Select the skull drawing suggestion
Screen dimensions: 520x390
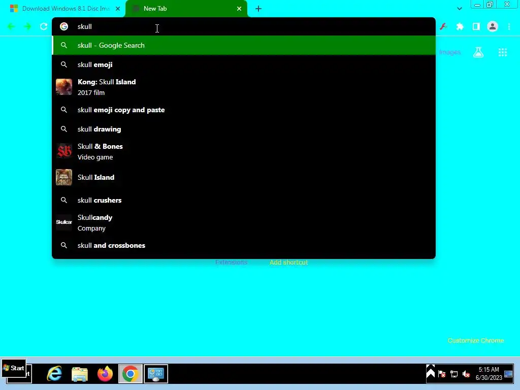[x=244, y=129]
